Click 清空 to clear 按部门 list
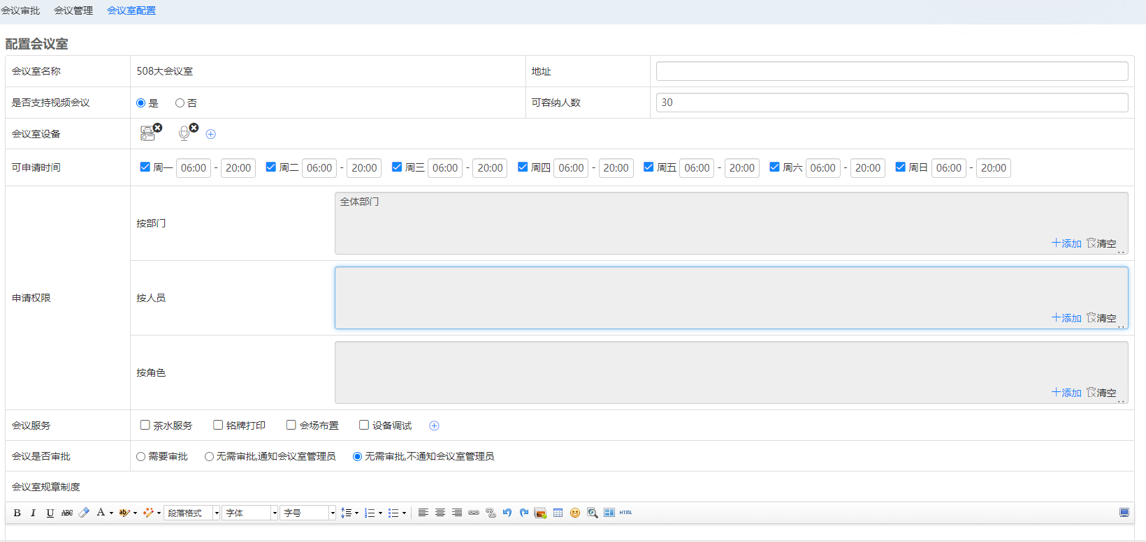The image size is (1146, 542). point(1101,243)
